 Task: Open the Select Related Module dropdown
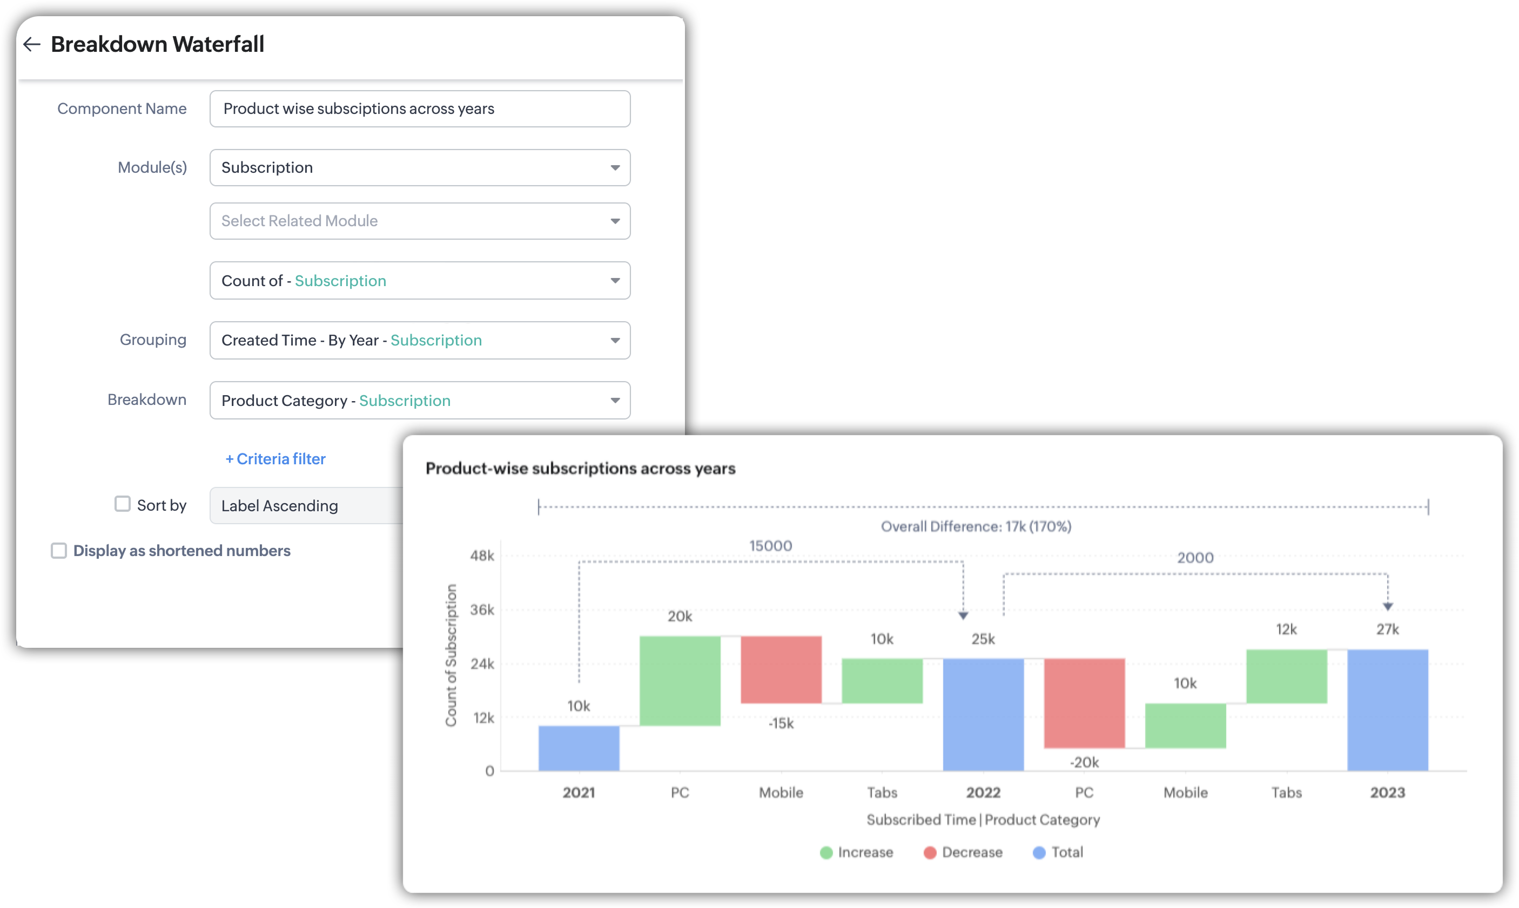(419, 221)
